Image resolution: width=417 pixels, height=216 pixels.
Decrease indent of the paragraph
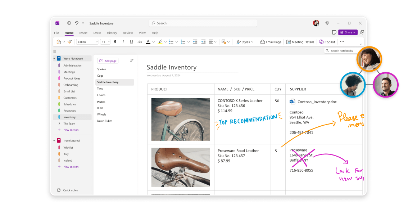tap(195, 42)
